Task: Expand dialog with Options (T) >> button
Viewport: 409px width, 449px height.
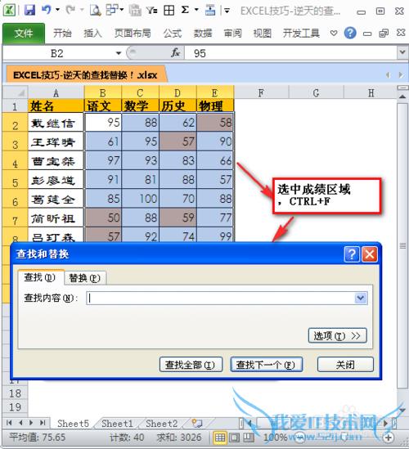Action: pos(337,335)
